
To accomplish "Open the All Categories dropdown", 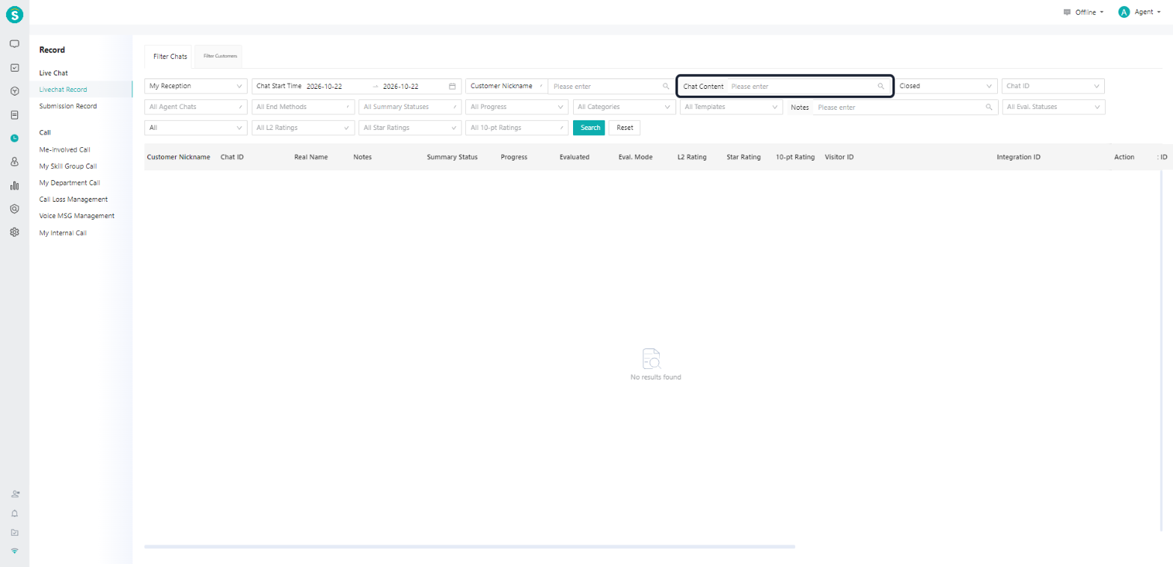I will [624, 107].
